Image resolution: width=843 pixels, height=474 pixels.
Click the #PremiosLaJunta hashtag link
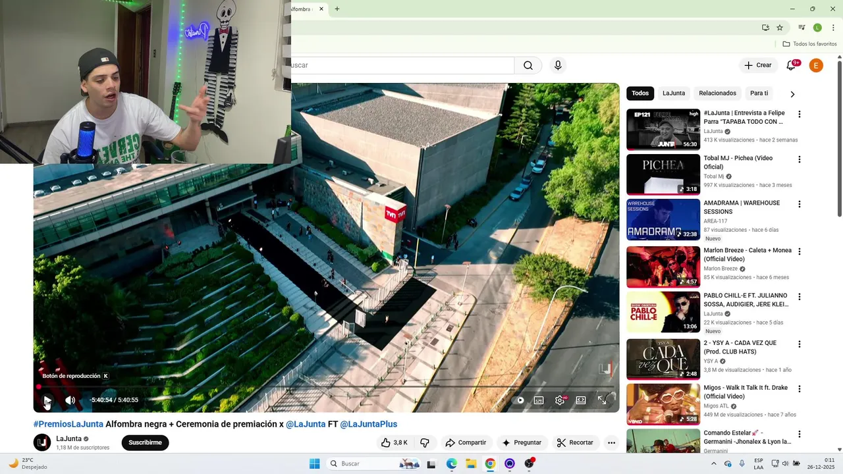68,424
